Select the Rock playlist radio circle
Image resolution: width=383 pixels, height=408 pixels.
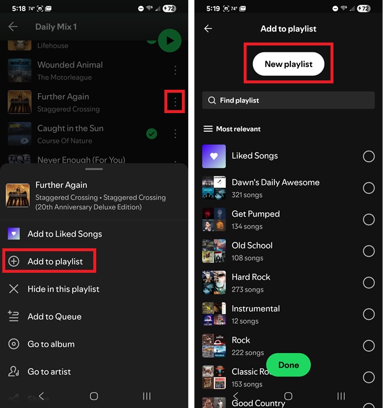pyautogui.click(x=368, y=346)
